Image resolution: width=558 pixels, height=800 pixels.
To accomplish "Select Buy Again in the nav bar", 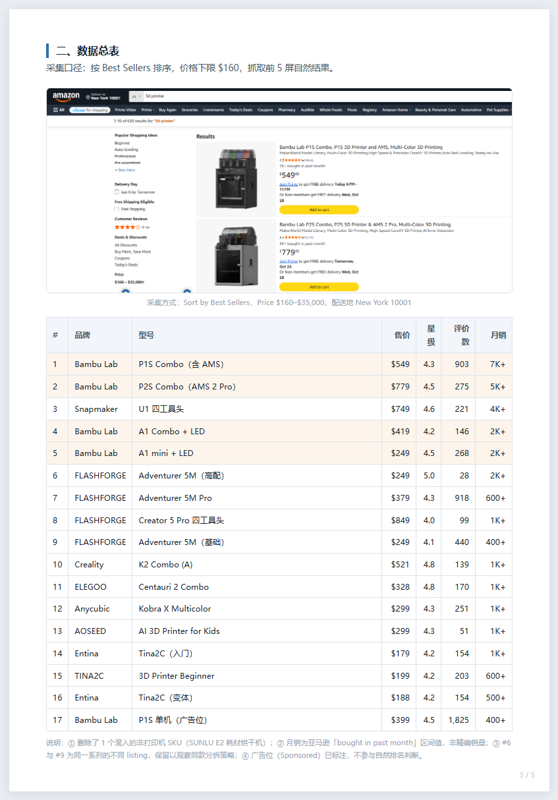I will [x=167, y=110].
